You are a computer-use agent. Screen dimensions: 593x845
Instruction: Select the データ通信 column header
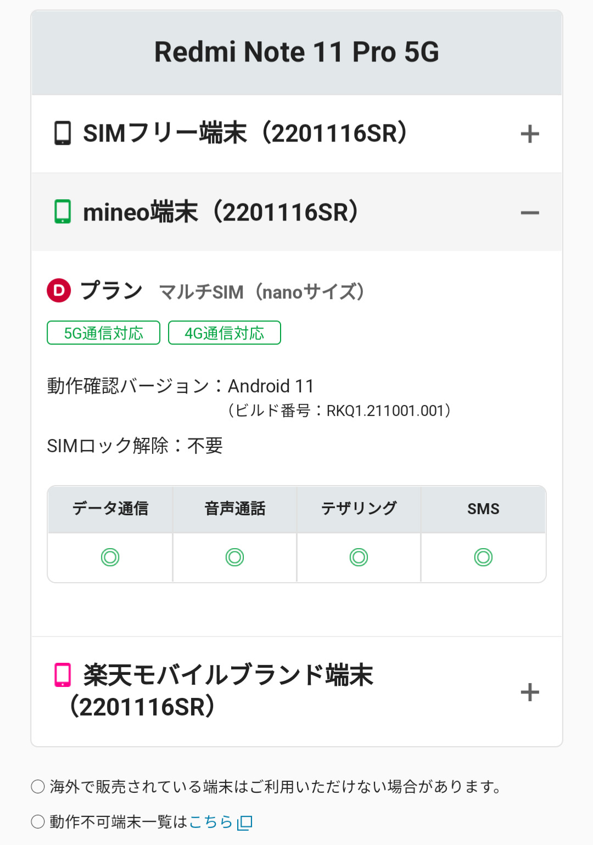(110, 509)
